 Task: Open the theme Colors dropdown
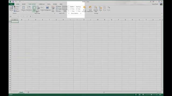(17, 7)
